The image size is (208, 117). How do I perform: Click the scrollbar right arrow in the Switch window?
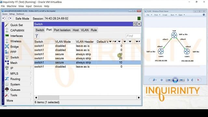[x=139, y=97]
